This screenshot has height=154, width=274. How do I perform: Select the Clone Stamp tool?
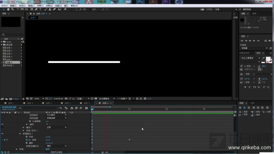click(x=50, y=9)
